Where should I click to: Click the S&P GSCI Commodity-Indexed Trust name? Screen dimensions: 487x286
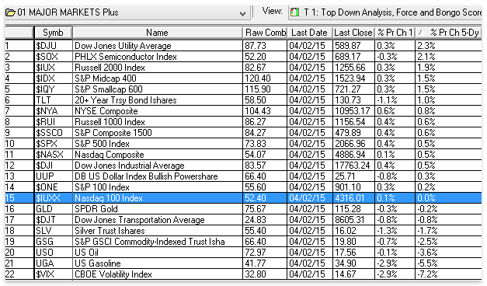(149, 242)
